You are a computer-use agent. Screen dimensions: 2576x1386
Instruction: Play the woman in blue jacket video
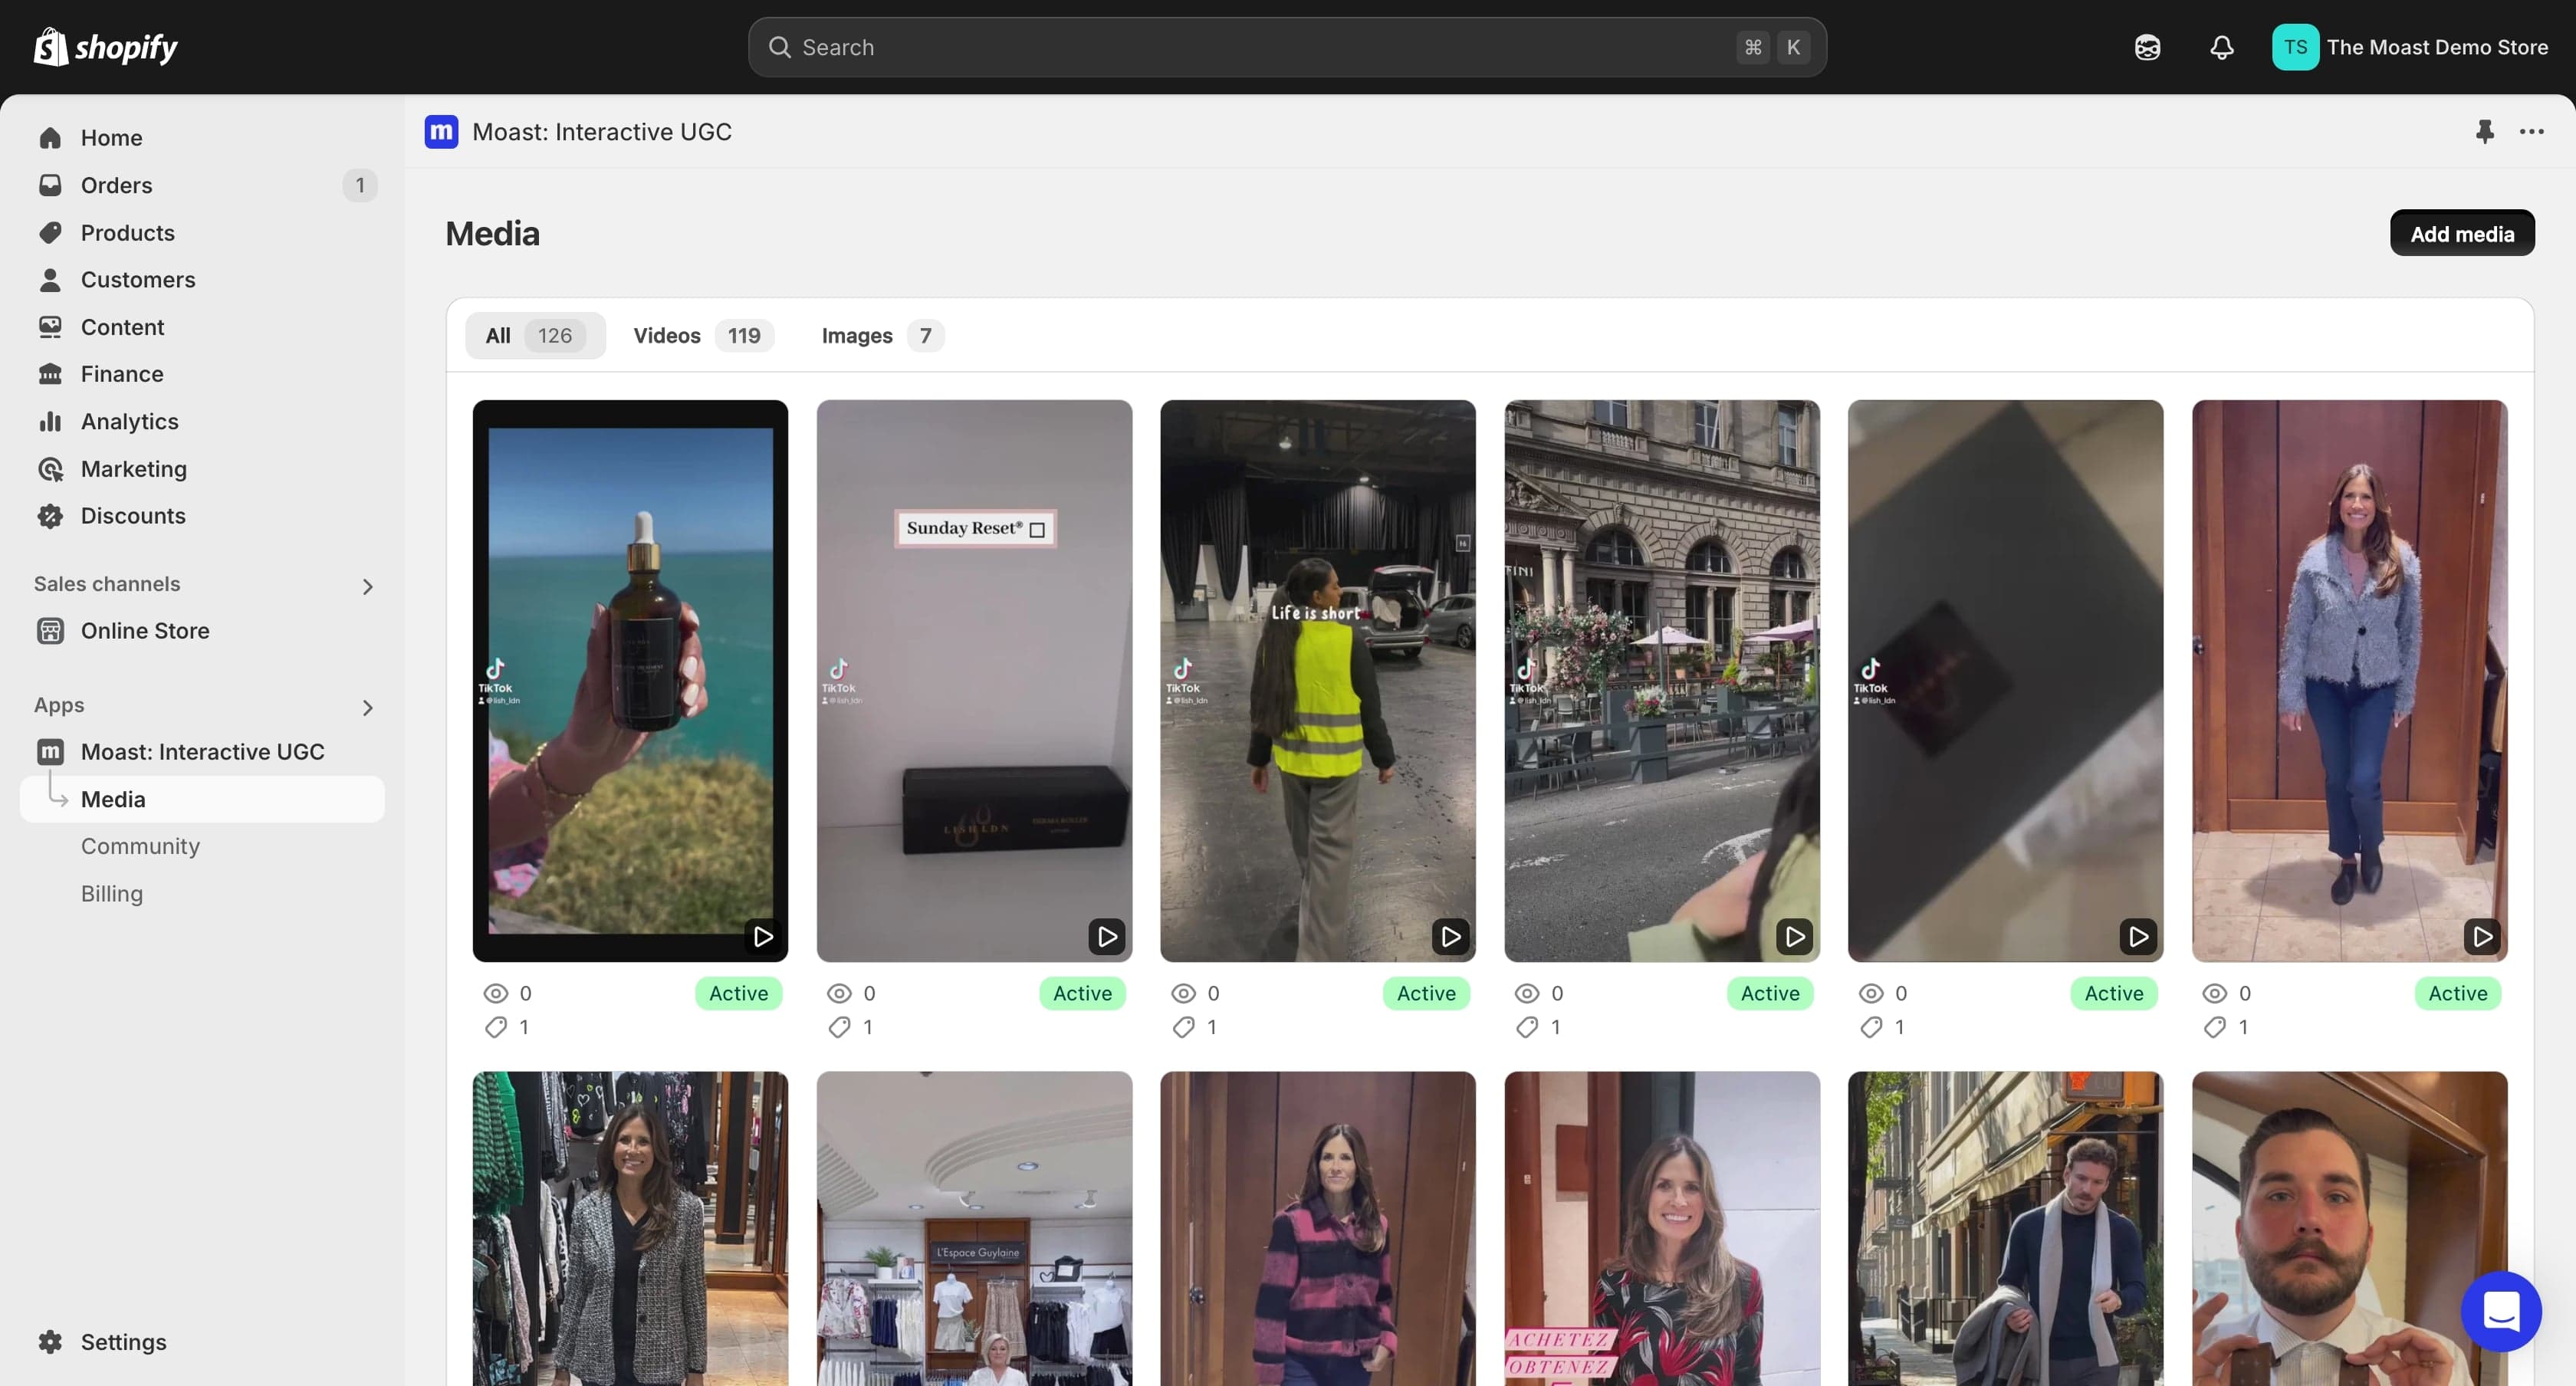[2483, 937]
